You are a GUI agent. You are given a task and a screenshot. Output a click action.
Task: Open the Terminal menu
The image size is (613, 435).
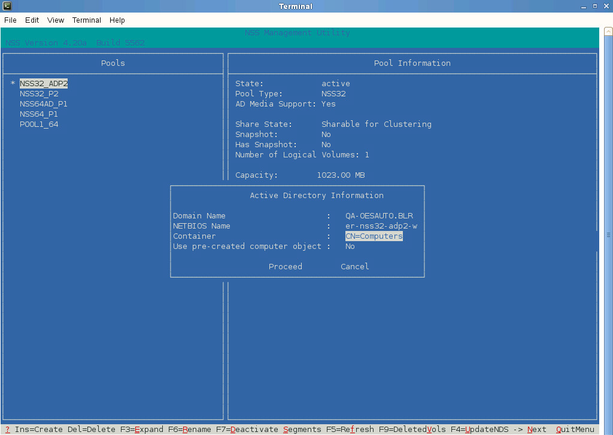[x=87, y=20]
